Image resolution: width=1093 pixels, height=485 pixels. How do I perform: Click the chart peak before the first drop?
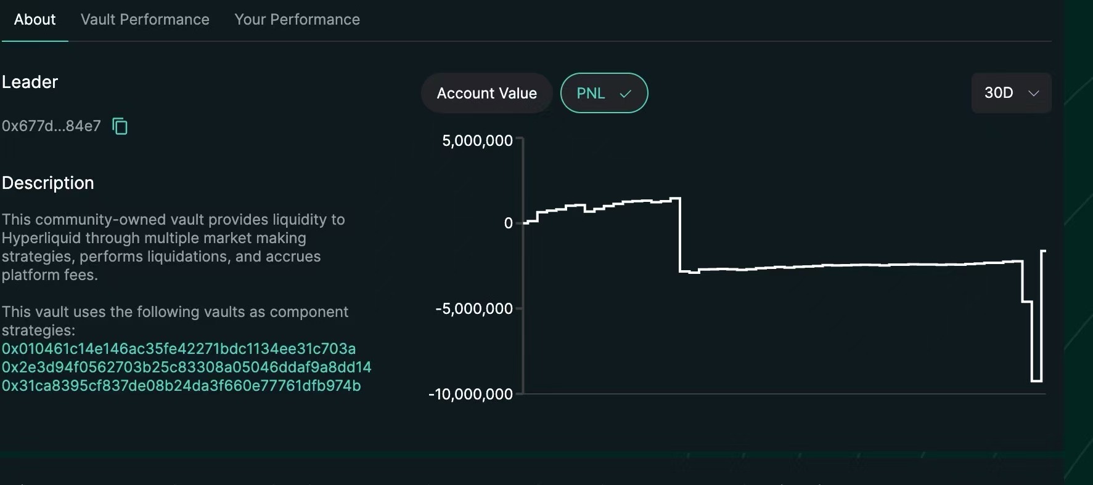pos(675,198)
